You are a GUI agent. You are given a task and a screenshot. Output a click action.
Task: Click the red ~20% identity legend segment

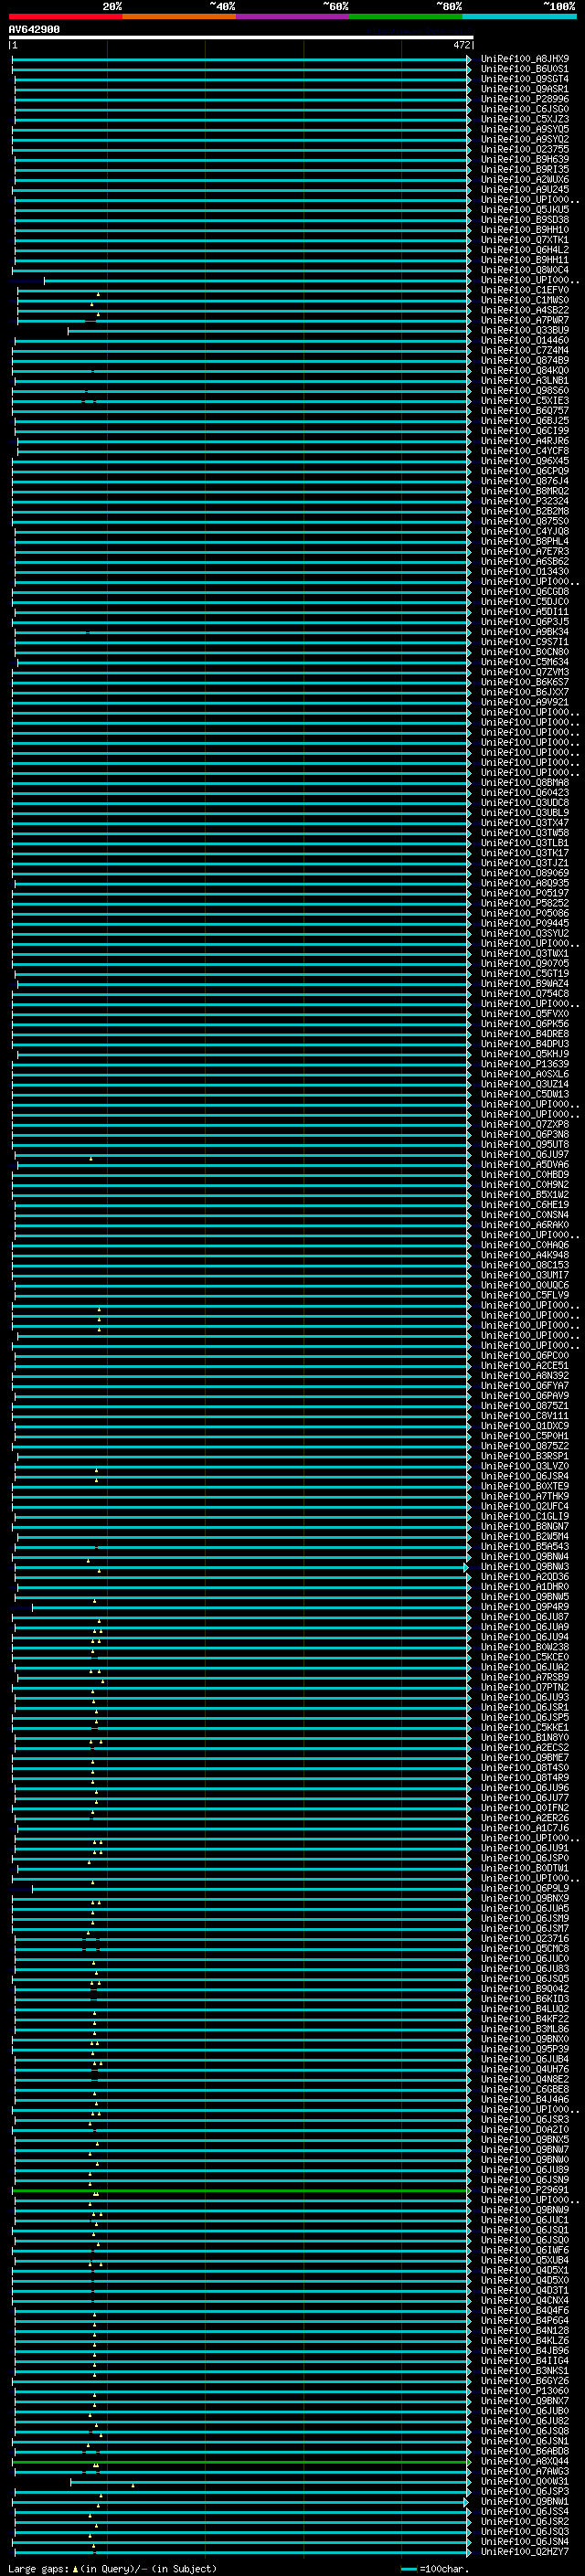pos(65,16)
